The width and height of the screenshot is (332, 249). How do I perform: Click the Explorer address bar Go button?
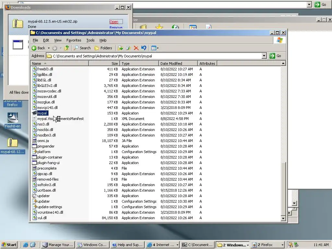[x=275, y=56]
